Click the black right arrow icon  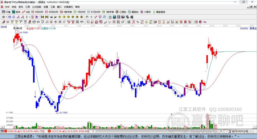tap(55, 17)
